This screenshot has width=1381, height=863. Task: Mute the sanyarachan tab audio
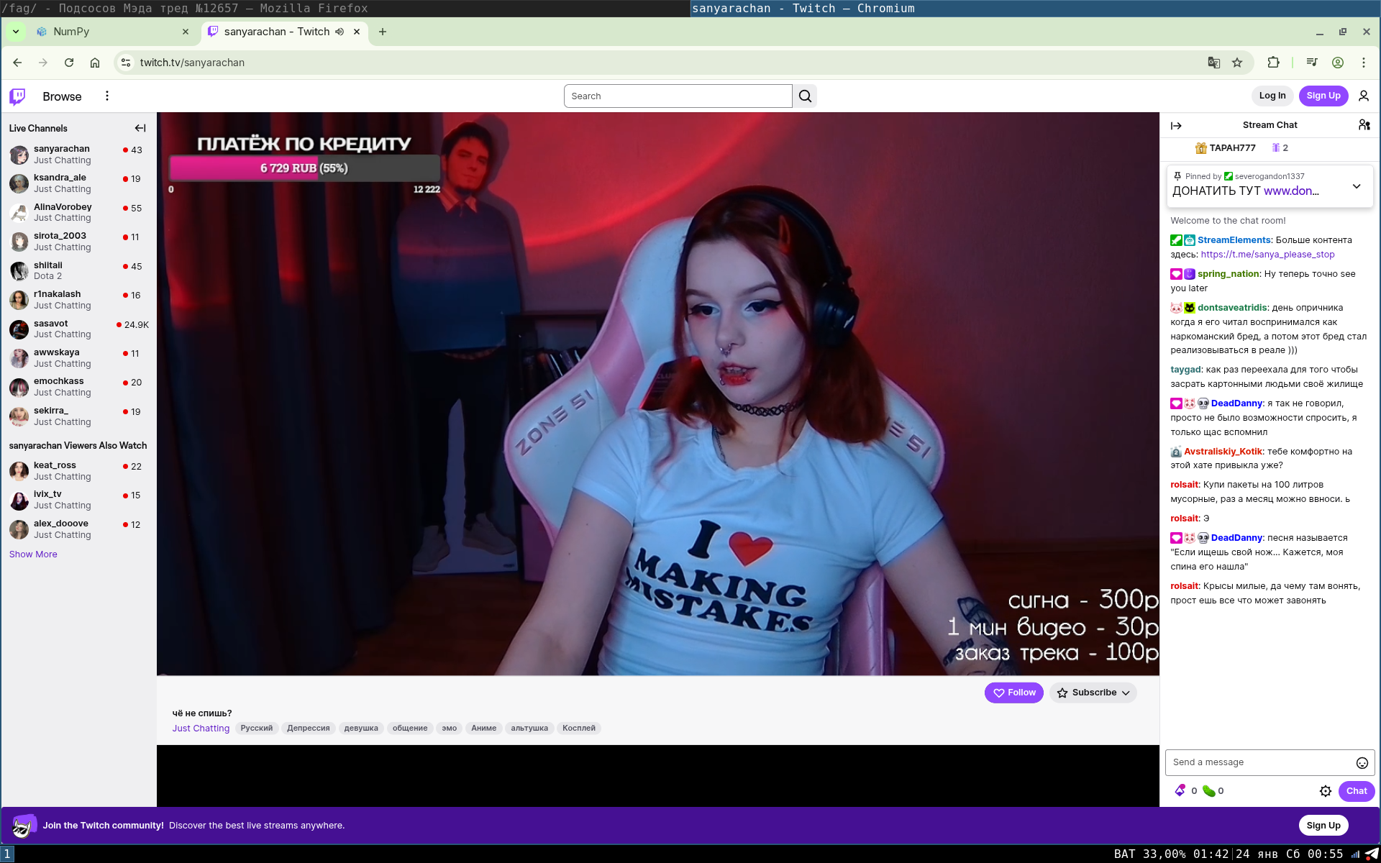(339, 32)
